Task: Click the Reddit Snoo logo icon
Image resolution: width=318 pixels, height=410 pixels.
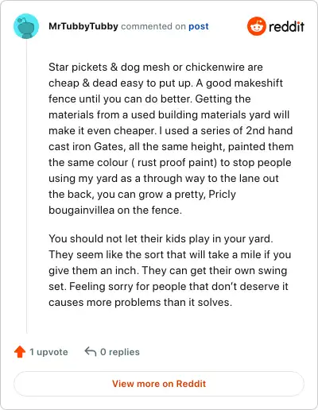Action: (x=256, y=26)
